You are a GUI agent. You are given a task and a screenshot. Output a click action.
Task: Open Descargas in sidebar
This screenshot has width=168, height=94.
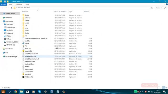[x=10, y=24]
